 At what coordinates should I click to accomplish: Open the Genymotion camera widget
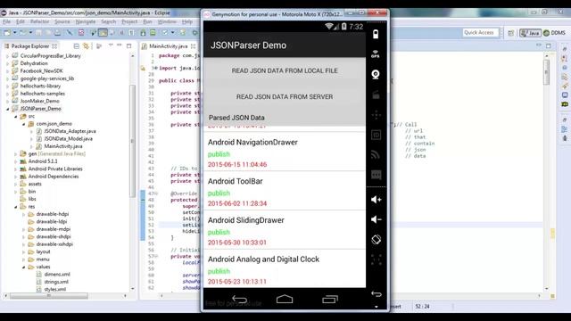(x=376, y=74)
